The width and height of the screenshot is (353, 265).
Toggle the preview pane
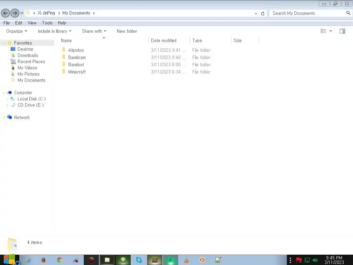(342, 31)
